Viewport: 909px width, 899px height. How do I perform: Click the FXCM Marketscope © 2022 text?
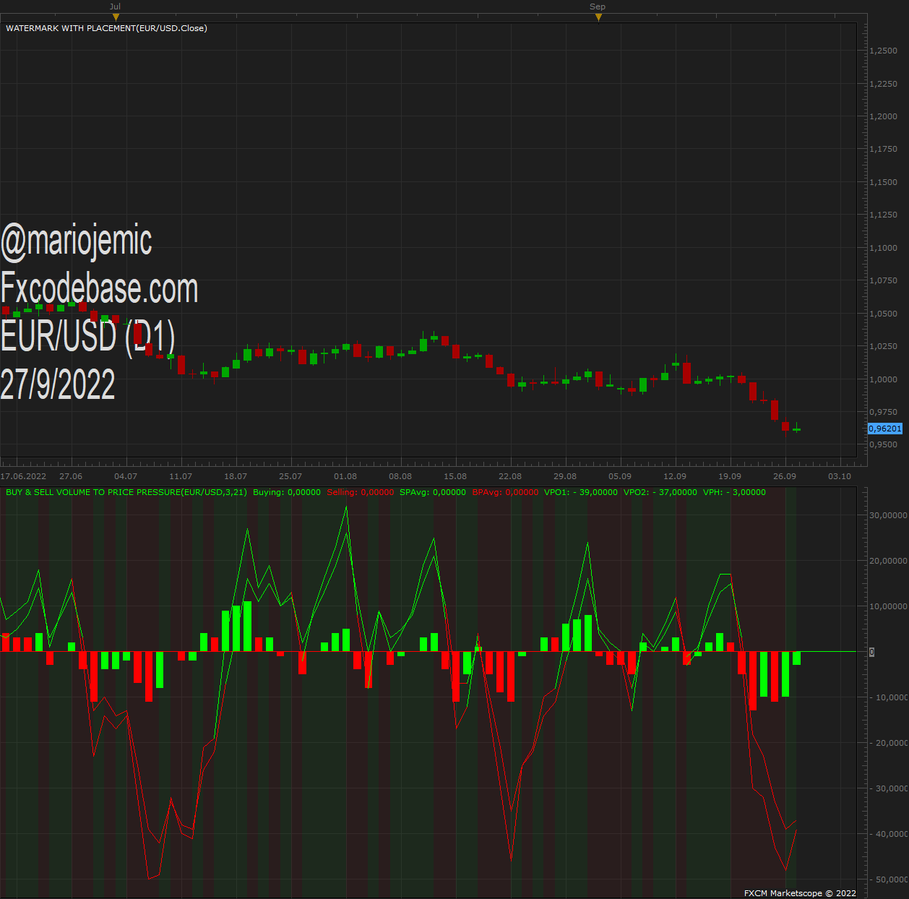point(800,893)
